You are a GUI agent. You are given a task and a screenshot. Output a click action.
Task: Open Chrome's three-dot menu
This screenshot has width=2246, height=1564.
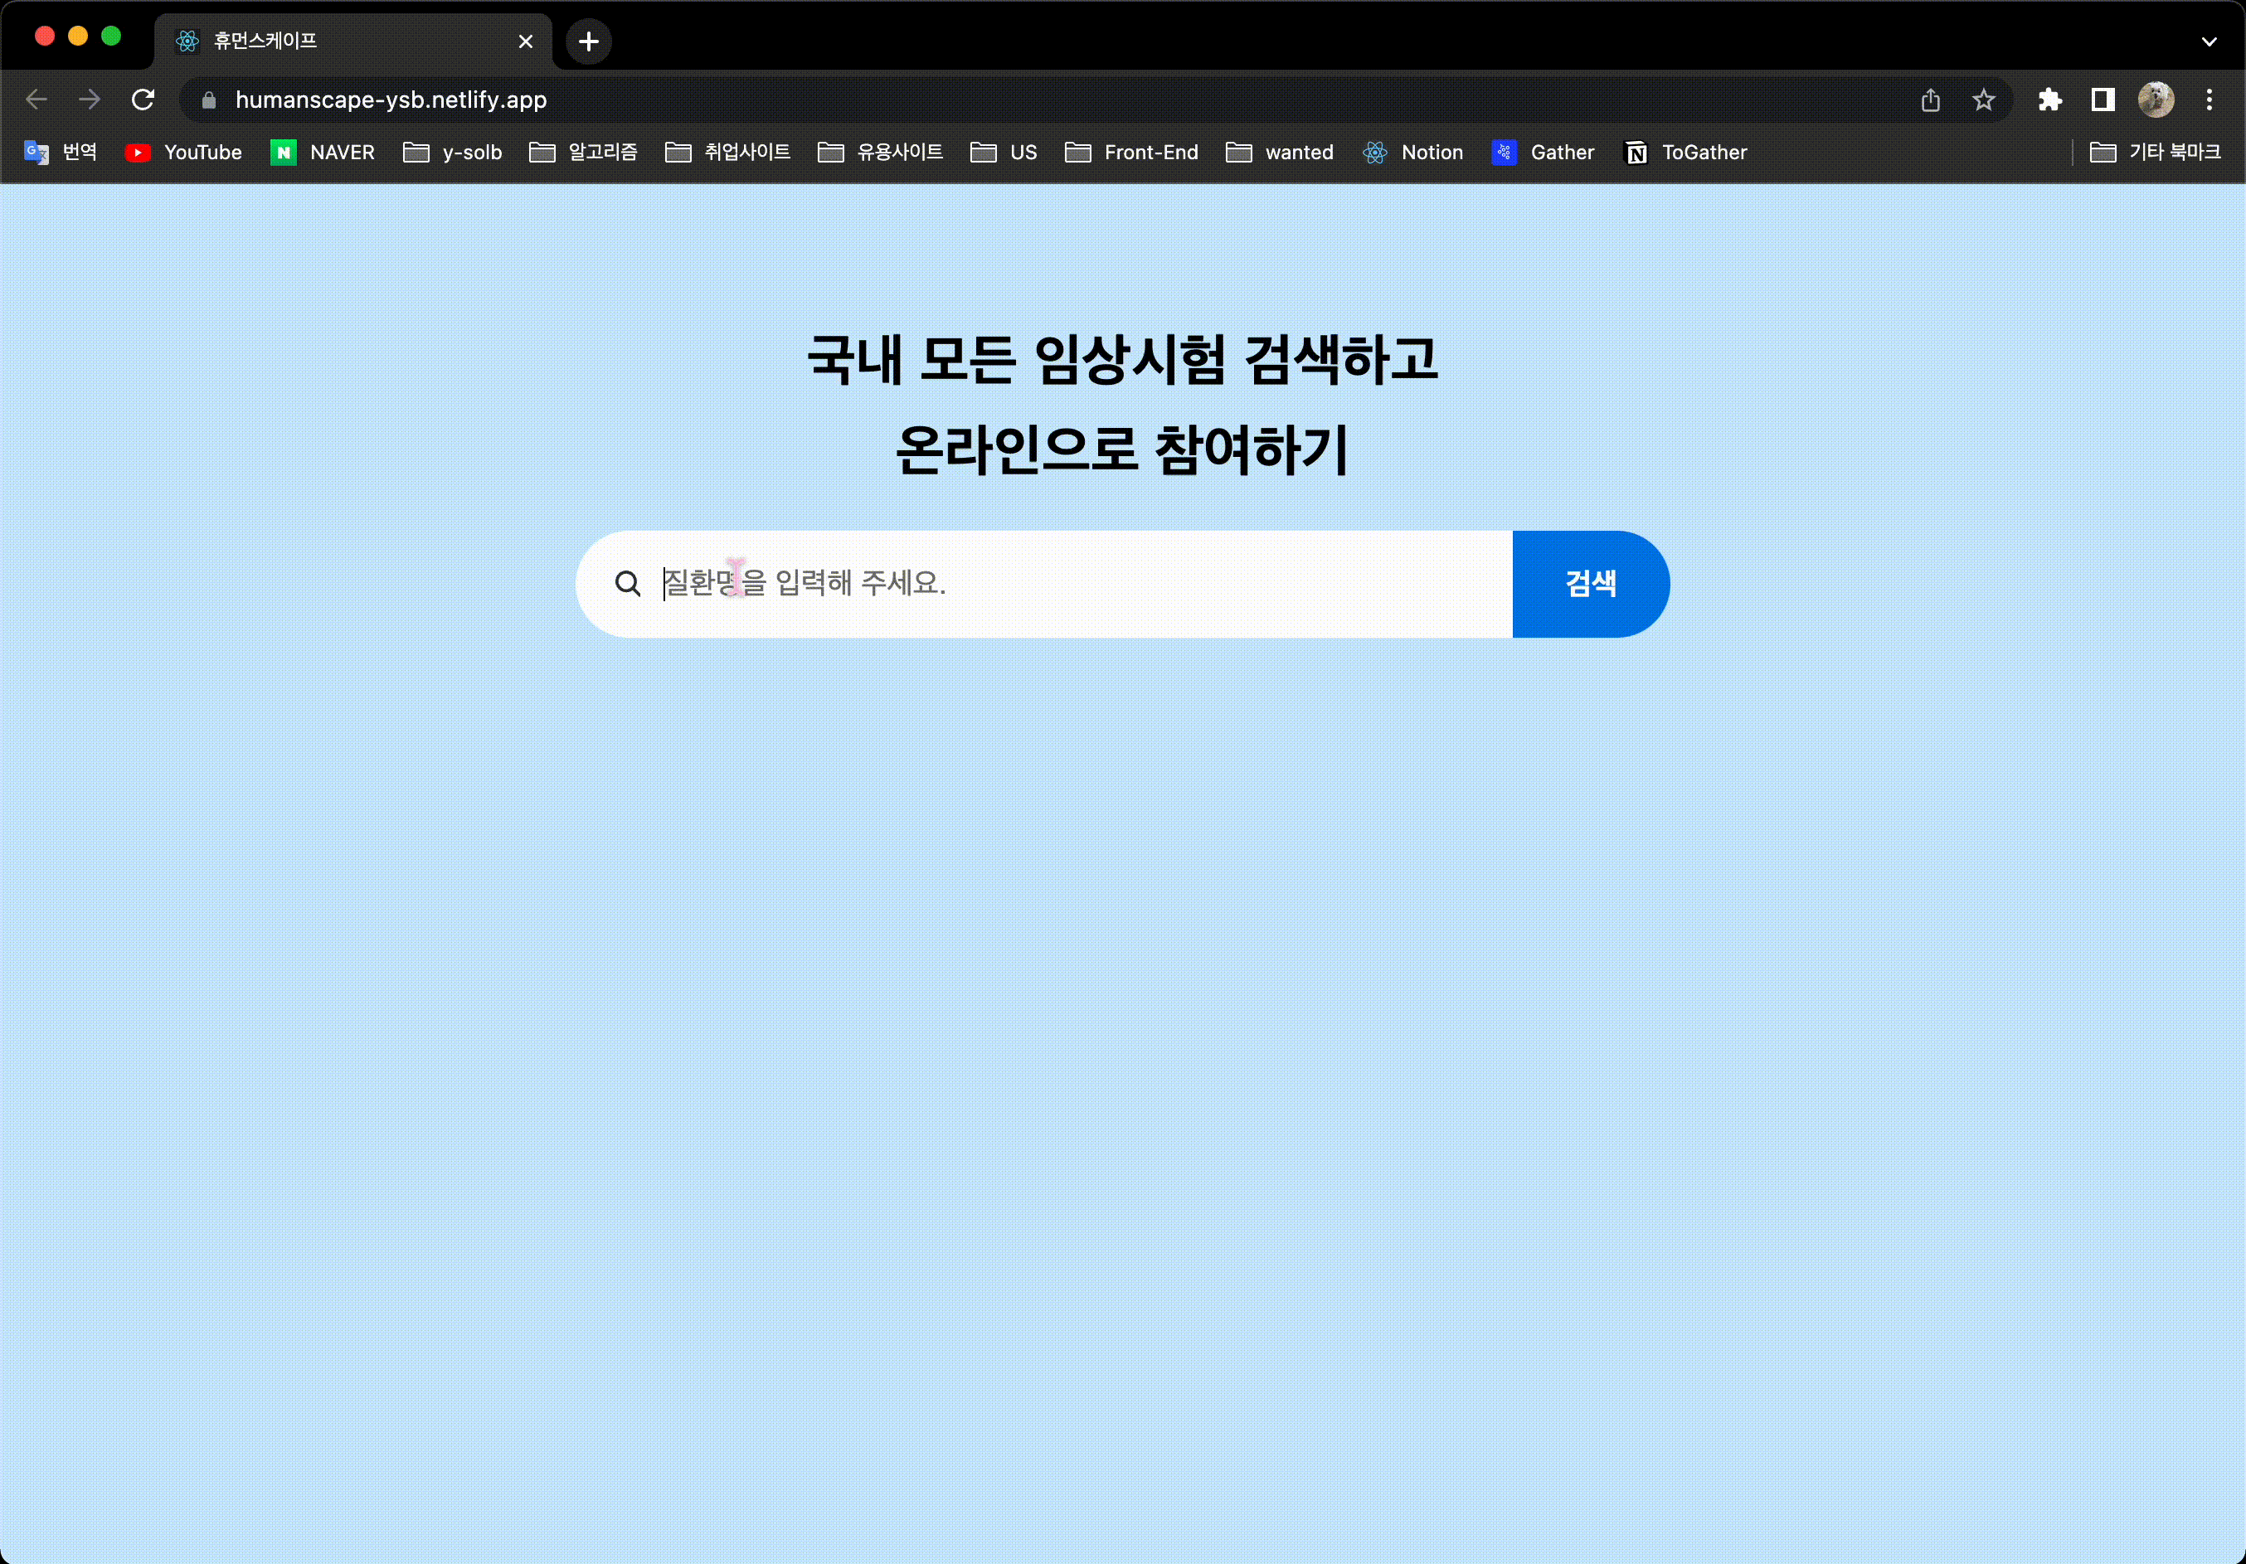(2209, 100)
